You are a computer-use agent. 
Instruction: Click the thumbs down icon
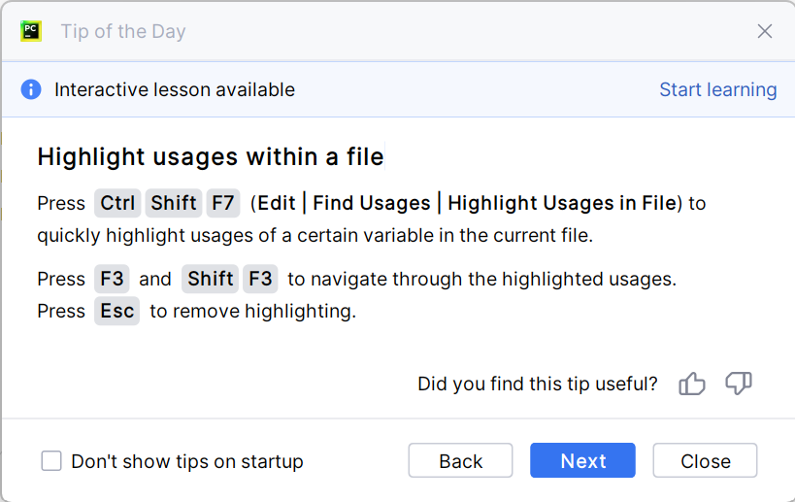click(739, 384)
